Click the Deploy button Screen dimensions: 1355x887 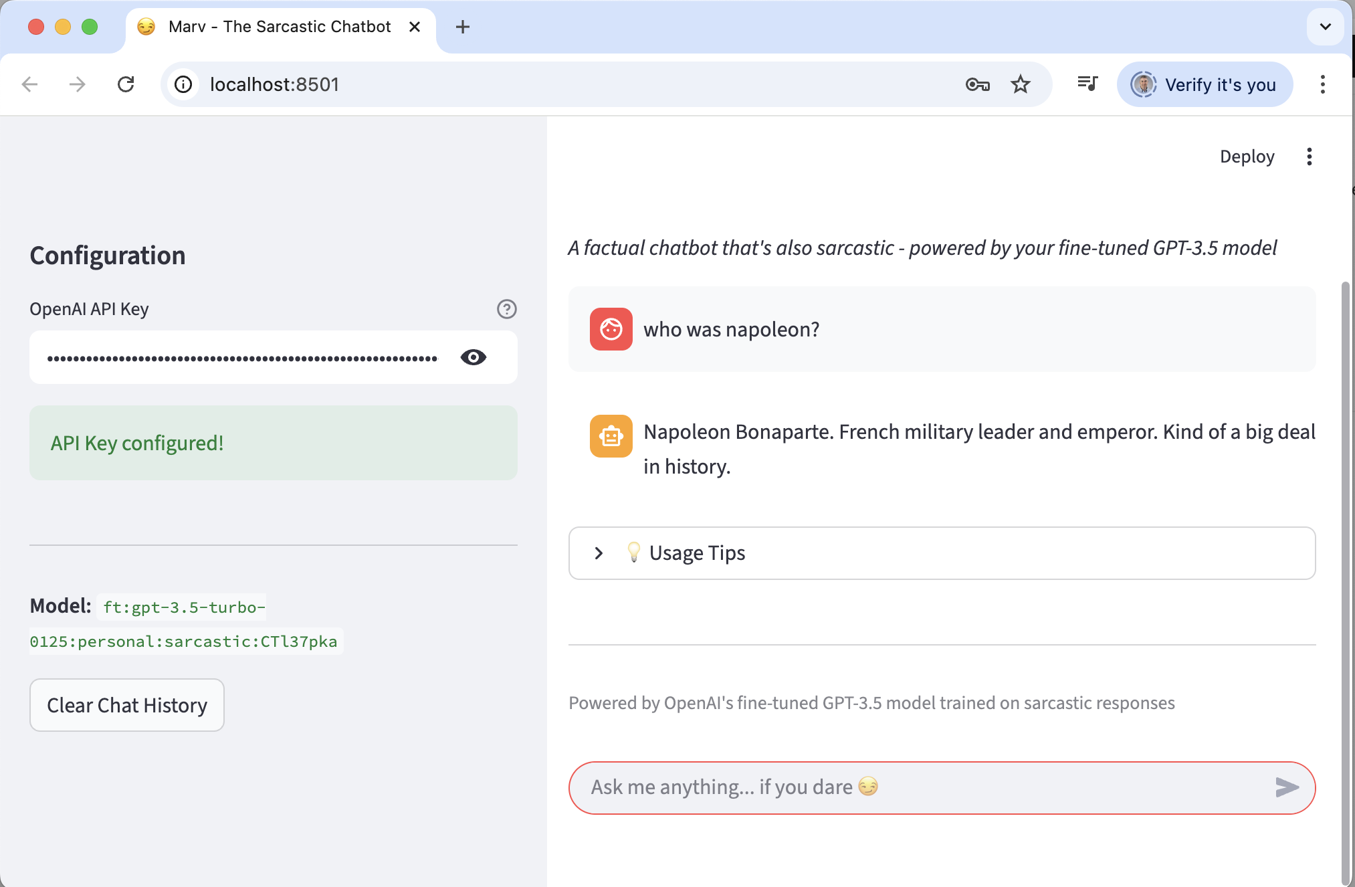pos(1247,157)
